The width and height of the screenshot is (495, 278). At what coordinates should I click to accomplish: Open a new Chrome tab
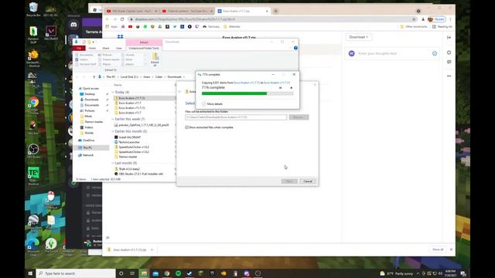pos(275,11)
